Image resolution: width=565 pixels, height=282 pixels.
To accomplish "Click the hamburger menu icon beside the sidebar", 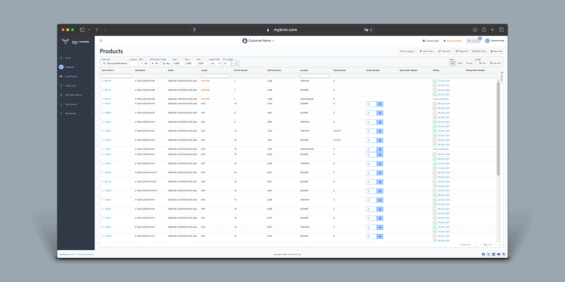I will 101,41.
